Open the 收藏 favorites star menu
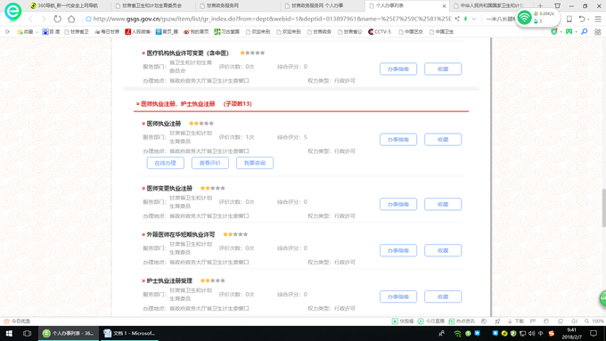 pos(28,32)
